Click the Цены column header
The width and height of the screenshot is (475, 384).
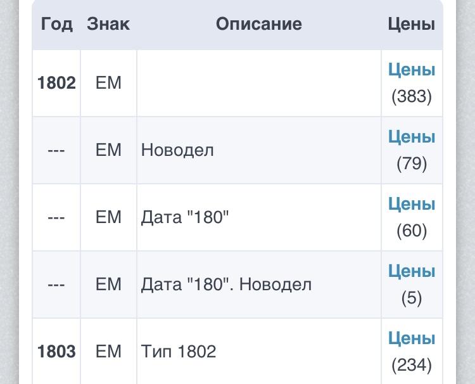tap(412, 24)
